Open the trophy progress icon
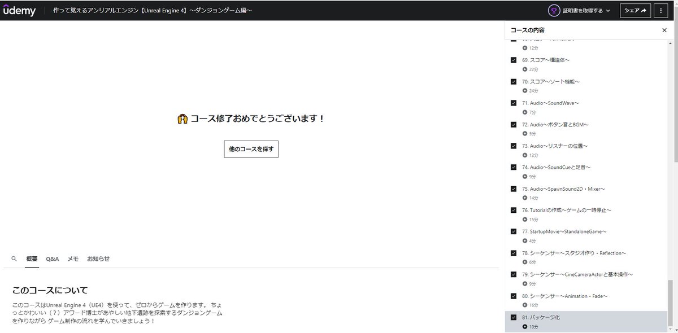Image resolution: width=678 pixels, height=333 pixels. click(x=554, y=10)
